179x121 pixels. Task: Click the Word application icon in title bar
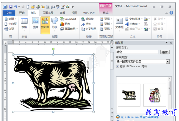(x=5, y=7)
